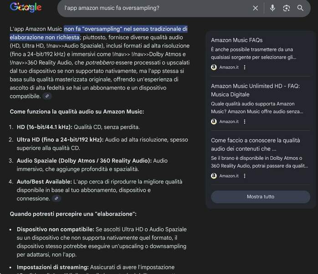This screenshot has height=274, width=318.
Task: Click link chip after 'compatibile.'
Action: pyautogui.click(x=47, y=96)
